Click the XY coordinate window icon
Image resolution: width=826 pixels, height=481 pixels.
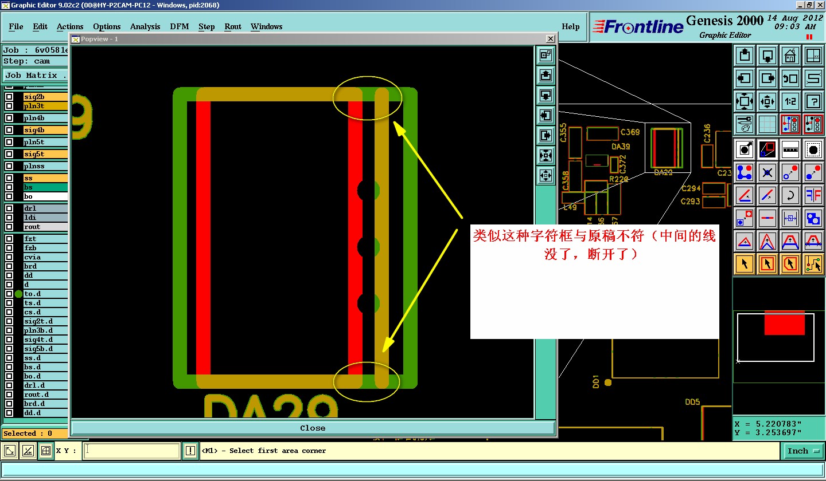click(813, 56)
